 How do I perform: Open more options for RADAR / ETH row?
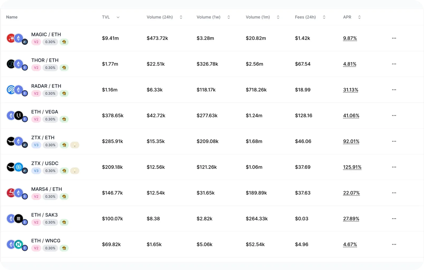click(394, 90)
